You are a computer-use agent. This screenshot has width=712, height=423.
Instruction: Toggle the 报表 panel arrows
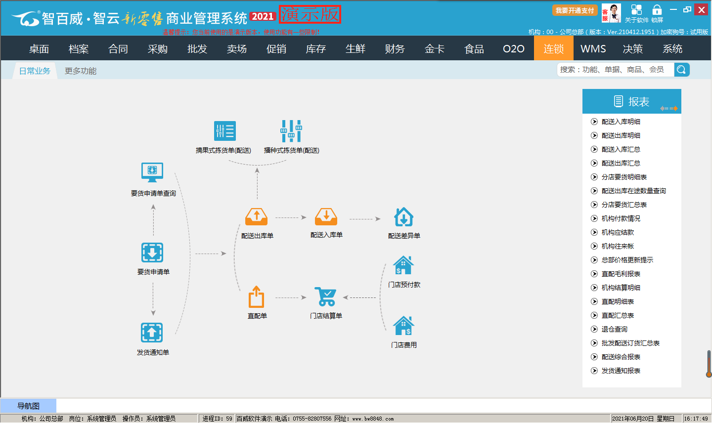click(x=668, y=108)
